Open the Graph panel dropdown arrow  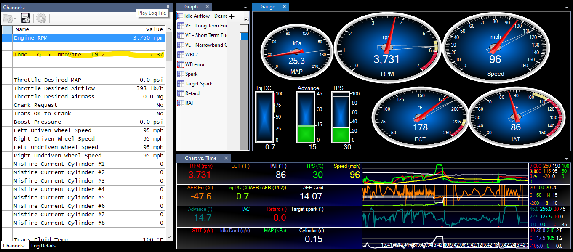coord(245,7)
